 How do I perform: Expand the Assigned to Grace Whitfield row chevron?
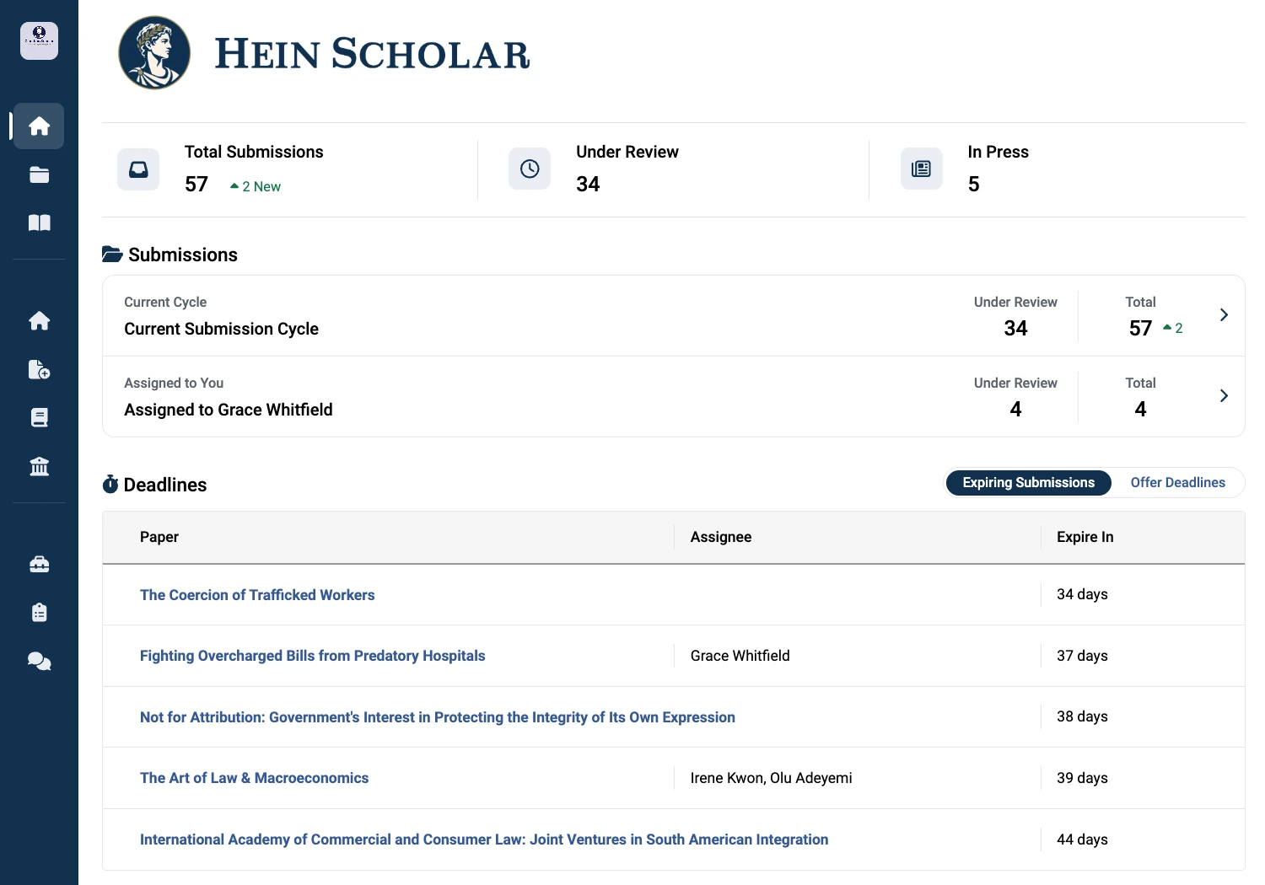[x=1224, y=396]
